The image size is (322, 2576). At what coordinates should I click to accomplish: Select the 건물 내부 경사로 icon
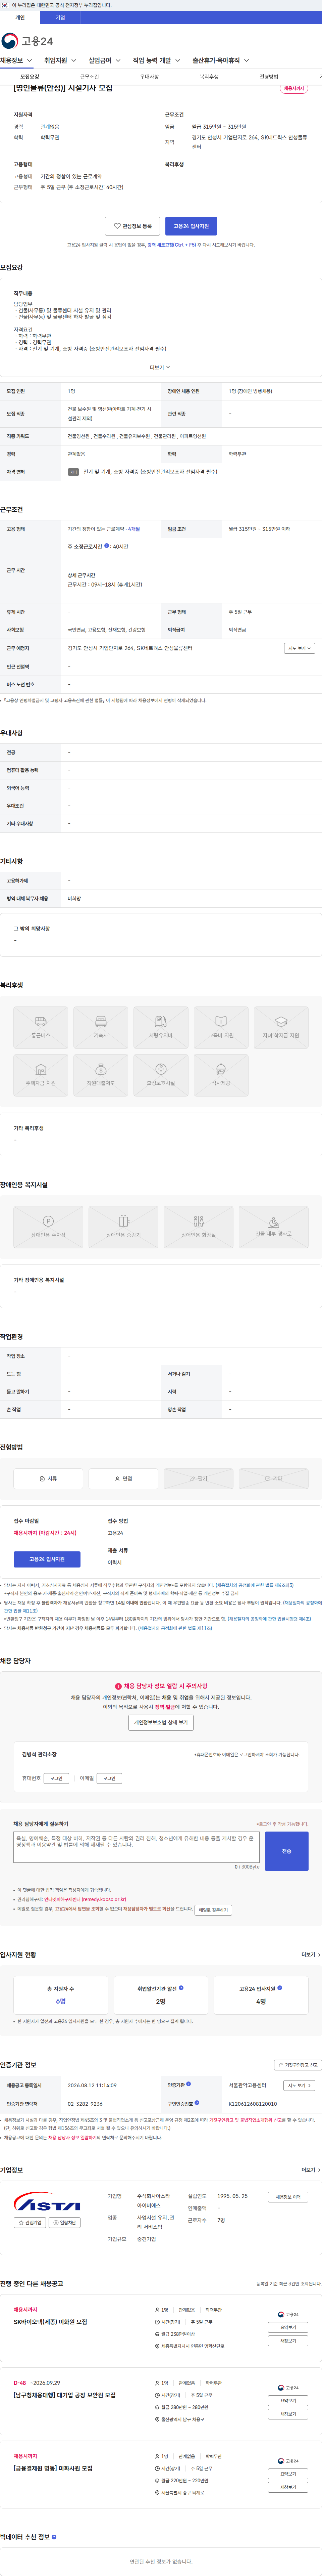pos(273,1227)
